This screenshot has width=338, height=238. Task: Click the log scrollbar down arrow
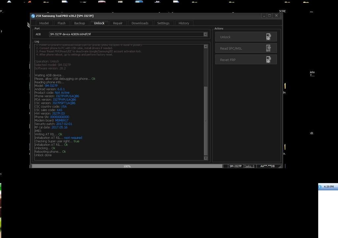206,158
